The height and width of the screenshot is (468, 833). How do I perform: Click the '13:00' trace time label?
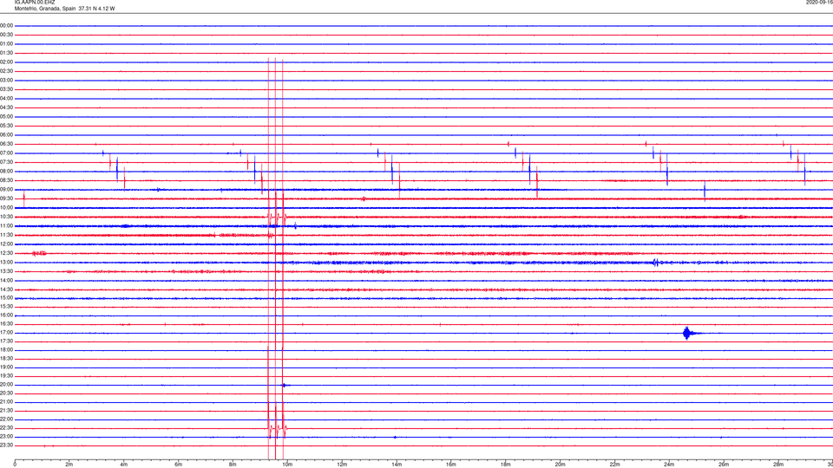pyautogui.click(x=6, y=262)
